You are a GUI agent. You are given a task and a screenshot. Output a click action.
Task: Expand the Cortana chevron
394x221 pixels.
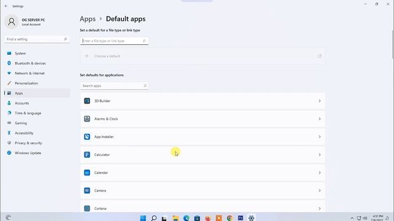coord(320,209)
